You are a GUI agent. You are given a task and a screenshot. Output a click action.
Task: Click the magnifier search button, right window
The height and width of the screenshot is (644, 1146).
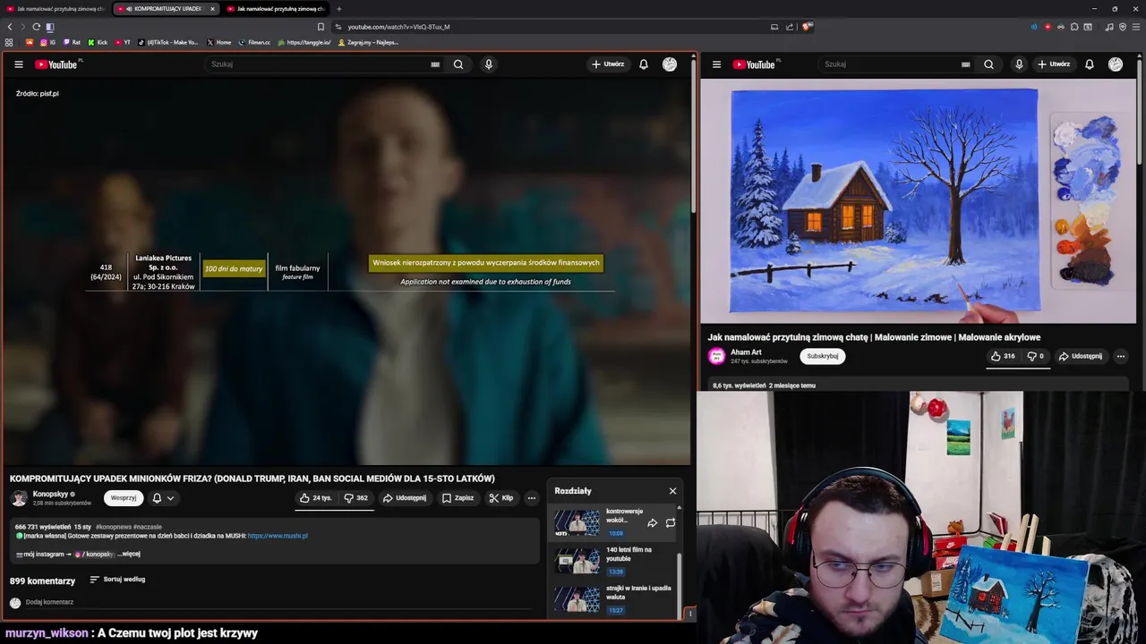click(x=988, y=64)
